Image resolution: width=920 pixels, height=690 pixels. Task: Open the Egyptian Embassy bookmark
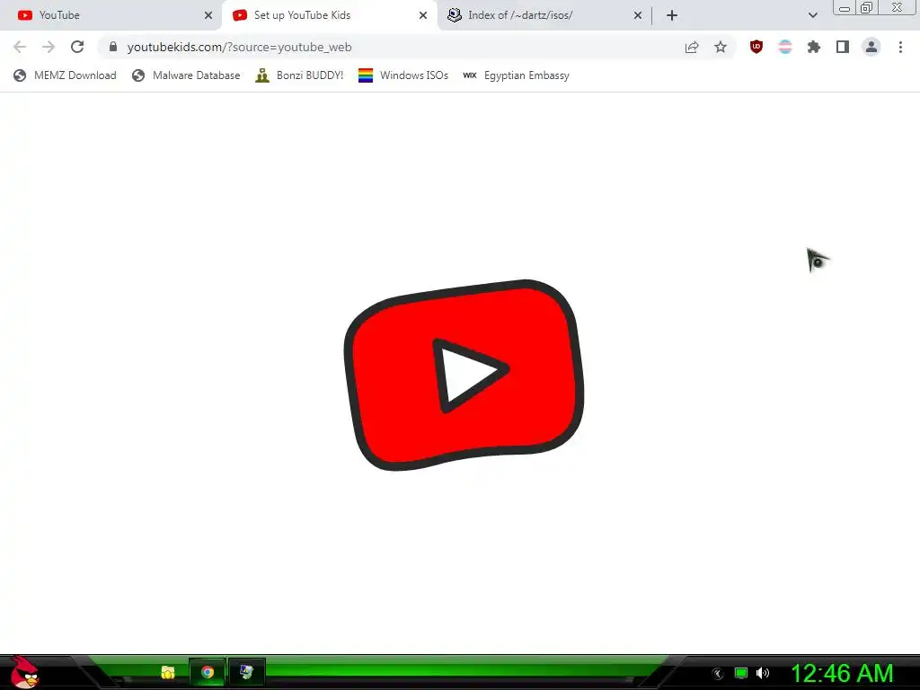click(x=517, y=75)
